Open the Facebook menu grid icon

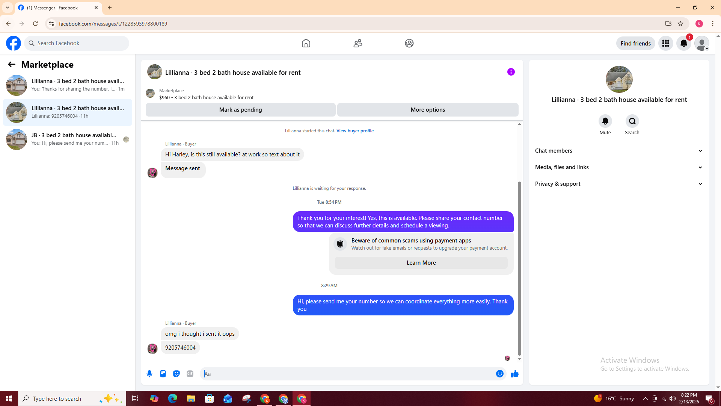(x=665, y=43)
